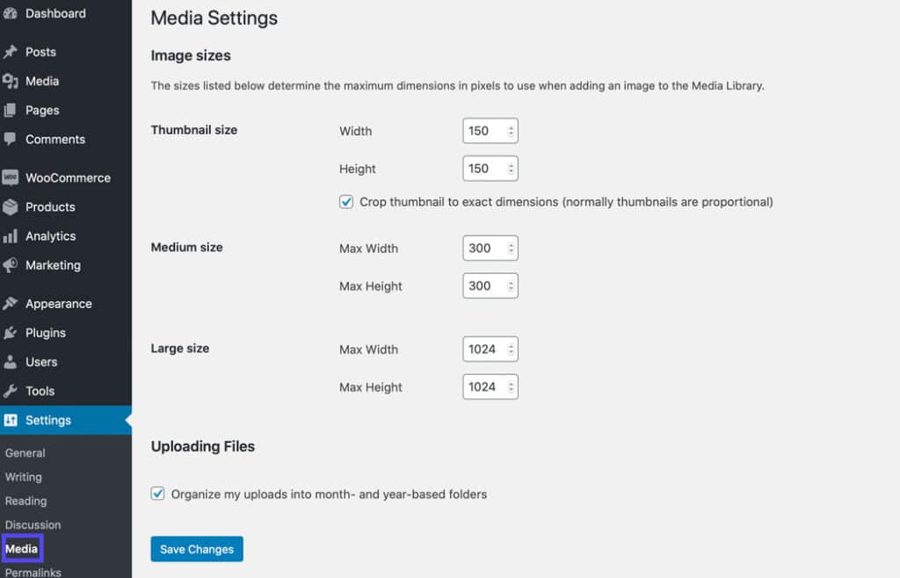
Task: Disable organizing uploads into month-based folders
Action: [157, 494]
